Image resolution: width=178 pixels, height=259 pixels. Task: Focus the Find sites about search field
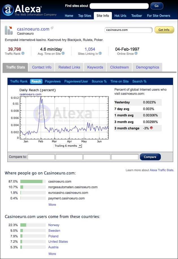(119, 6)
